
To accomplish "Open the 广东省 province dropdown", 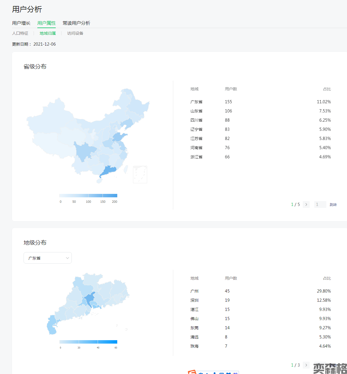I will pos(47,258).
